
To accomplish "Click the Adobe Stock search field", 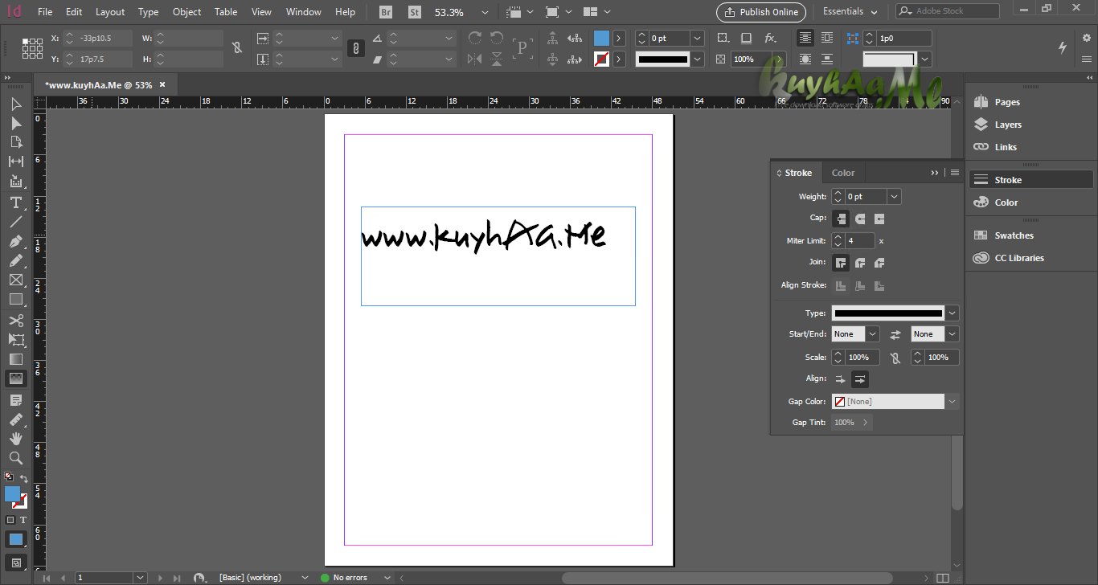I will (948, 11).
